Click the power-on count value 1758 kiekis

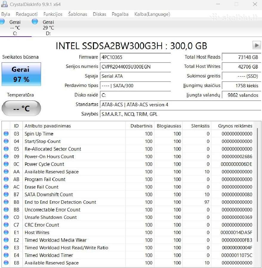click(241, 85)
